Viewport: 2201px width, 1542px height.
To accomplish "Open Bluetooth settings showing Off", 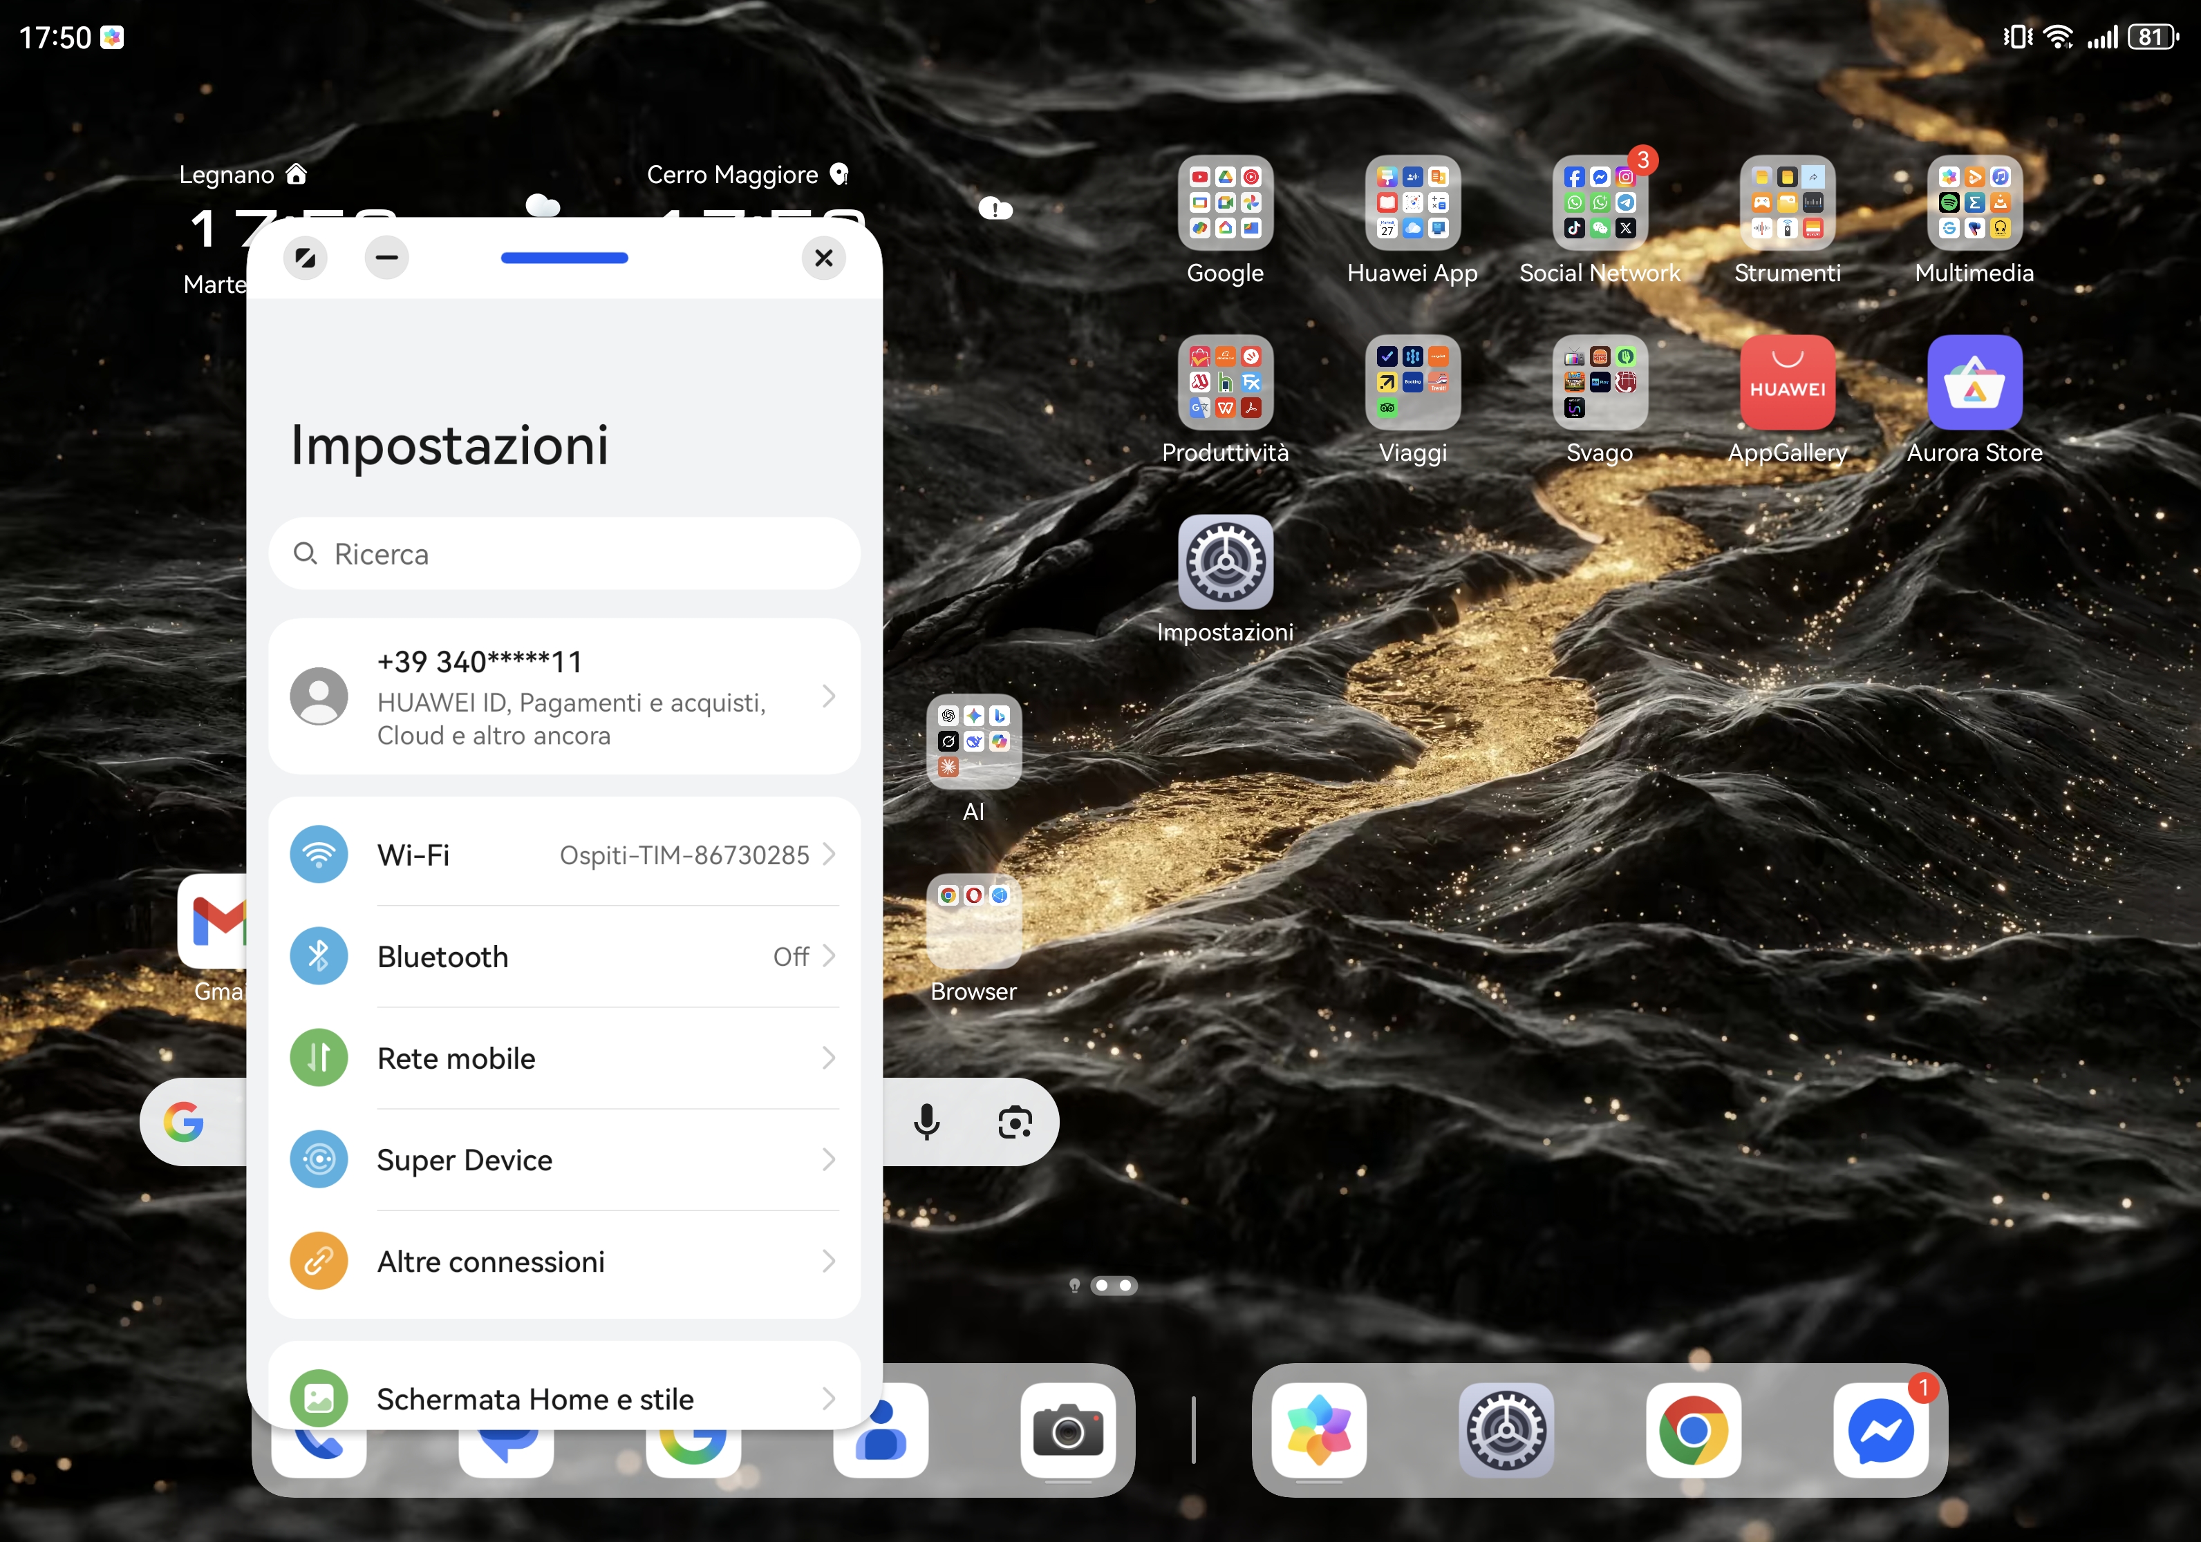I will point(563,956).
